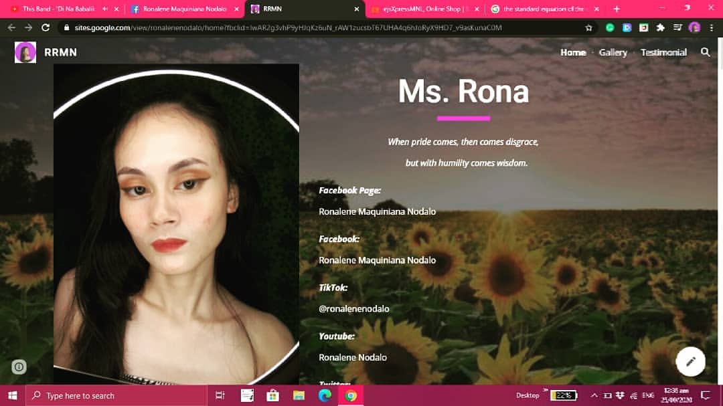723x406 pixels.
Task: Open the Home navigation item
Action: coord(573,53)
